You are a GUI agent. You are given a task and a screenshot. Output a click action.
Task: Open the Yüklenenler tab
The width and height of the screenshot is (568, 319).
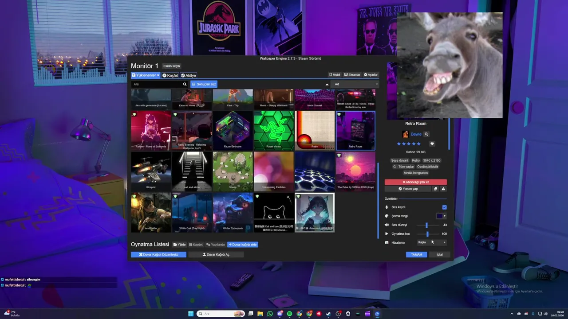point(145,75)
